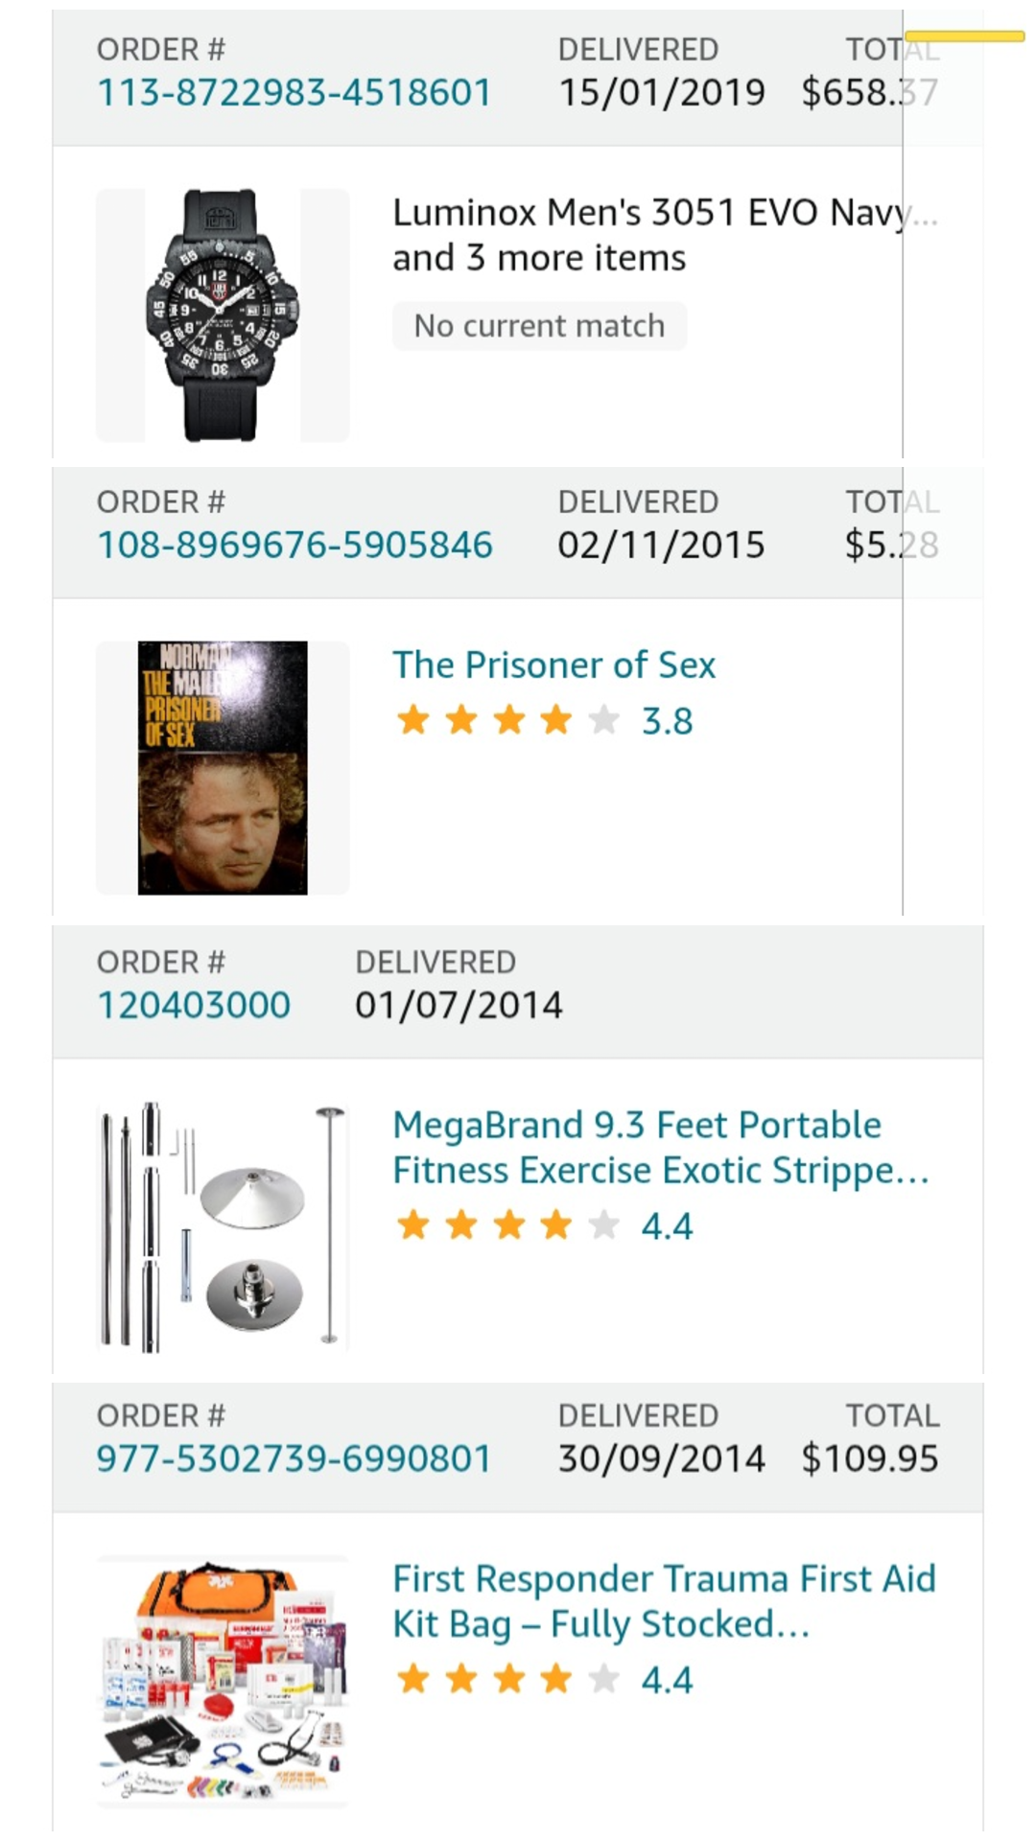
Task: Click the Luminox watch product image
Action: coord(223,315)
